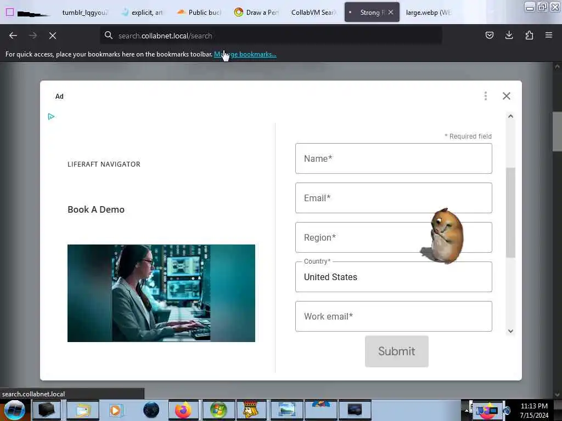This screenshot has width=562, height=421.
Task: Click the Book A Demo heading
Action: point(96,209)
